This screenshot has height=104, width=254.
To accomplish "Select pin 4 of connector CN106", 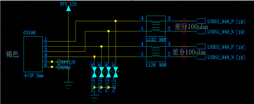I will pos(46,55).
